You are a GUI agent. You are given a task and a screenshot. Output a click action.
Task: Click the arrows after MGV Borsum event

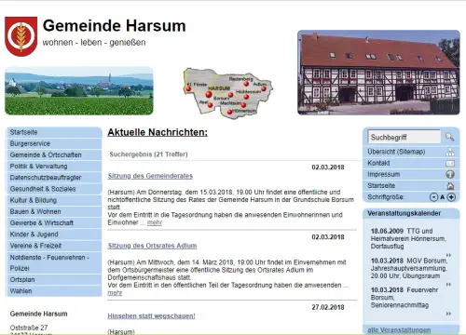(x=448, y=285)
